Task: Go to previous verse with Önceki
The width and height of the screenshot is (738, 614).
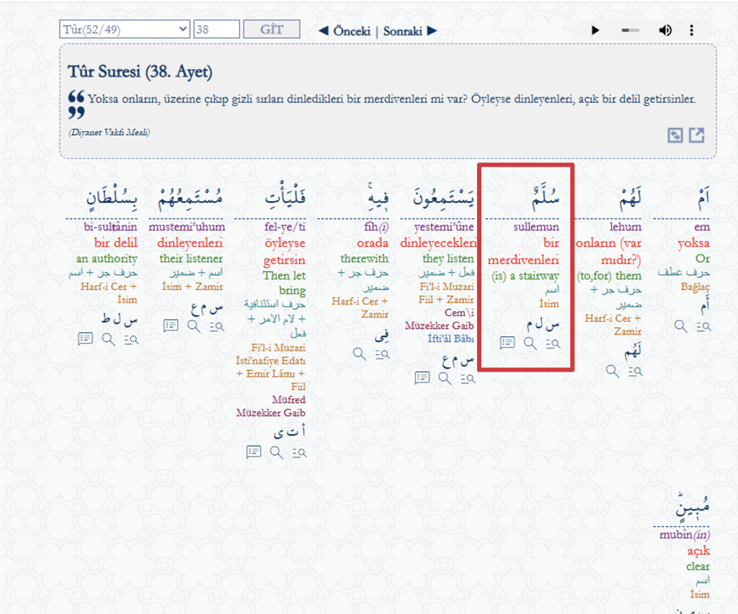Action: pyautogui.click(x=344, y=31)
